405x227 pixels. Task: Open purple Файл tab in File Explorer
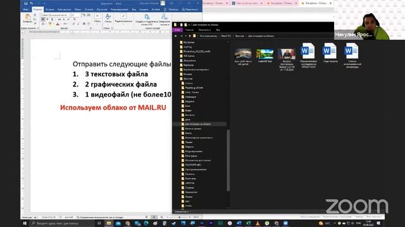(177, 30)
